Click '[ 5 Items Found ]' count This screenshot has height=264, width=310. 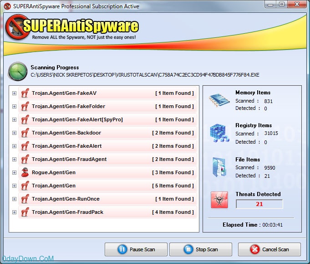tap(173, 186)
